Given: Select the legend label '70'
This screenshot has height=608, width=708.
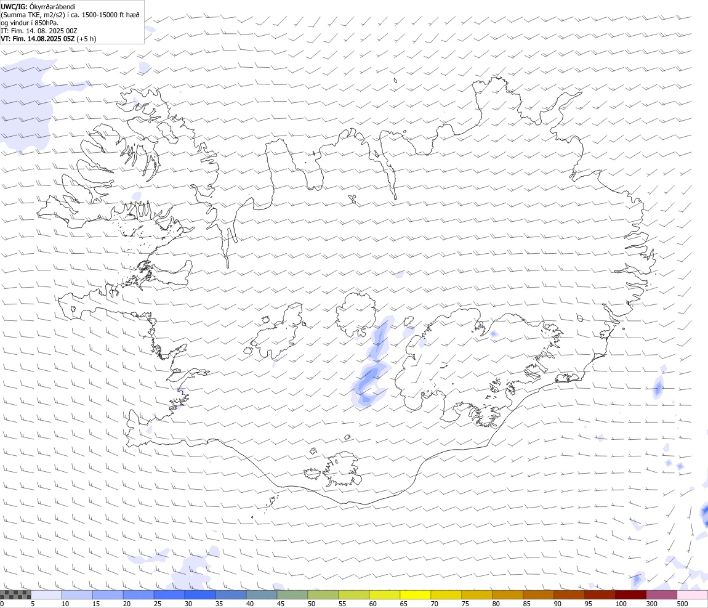Looking at the screenshot, I should [x=435, y=604].
